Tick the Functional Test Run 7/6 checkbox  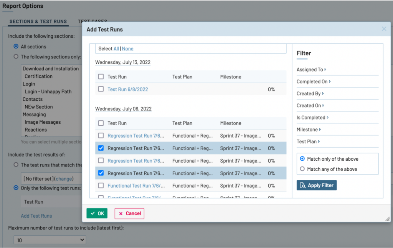101,186
